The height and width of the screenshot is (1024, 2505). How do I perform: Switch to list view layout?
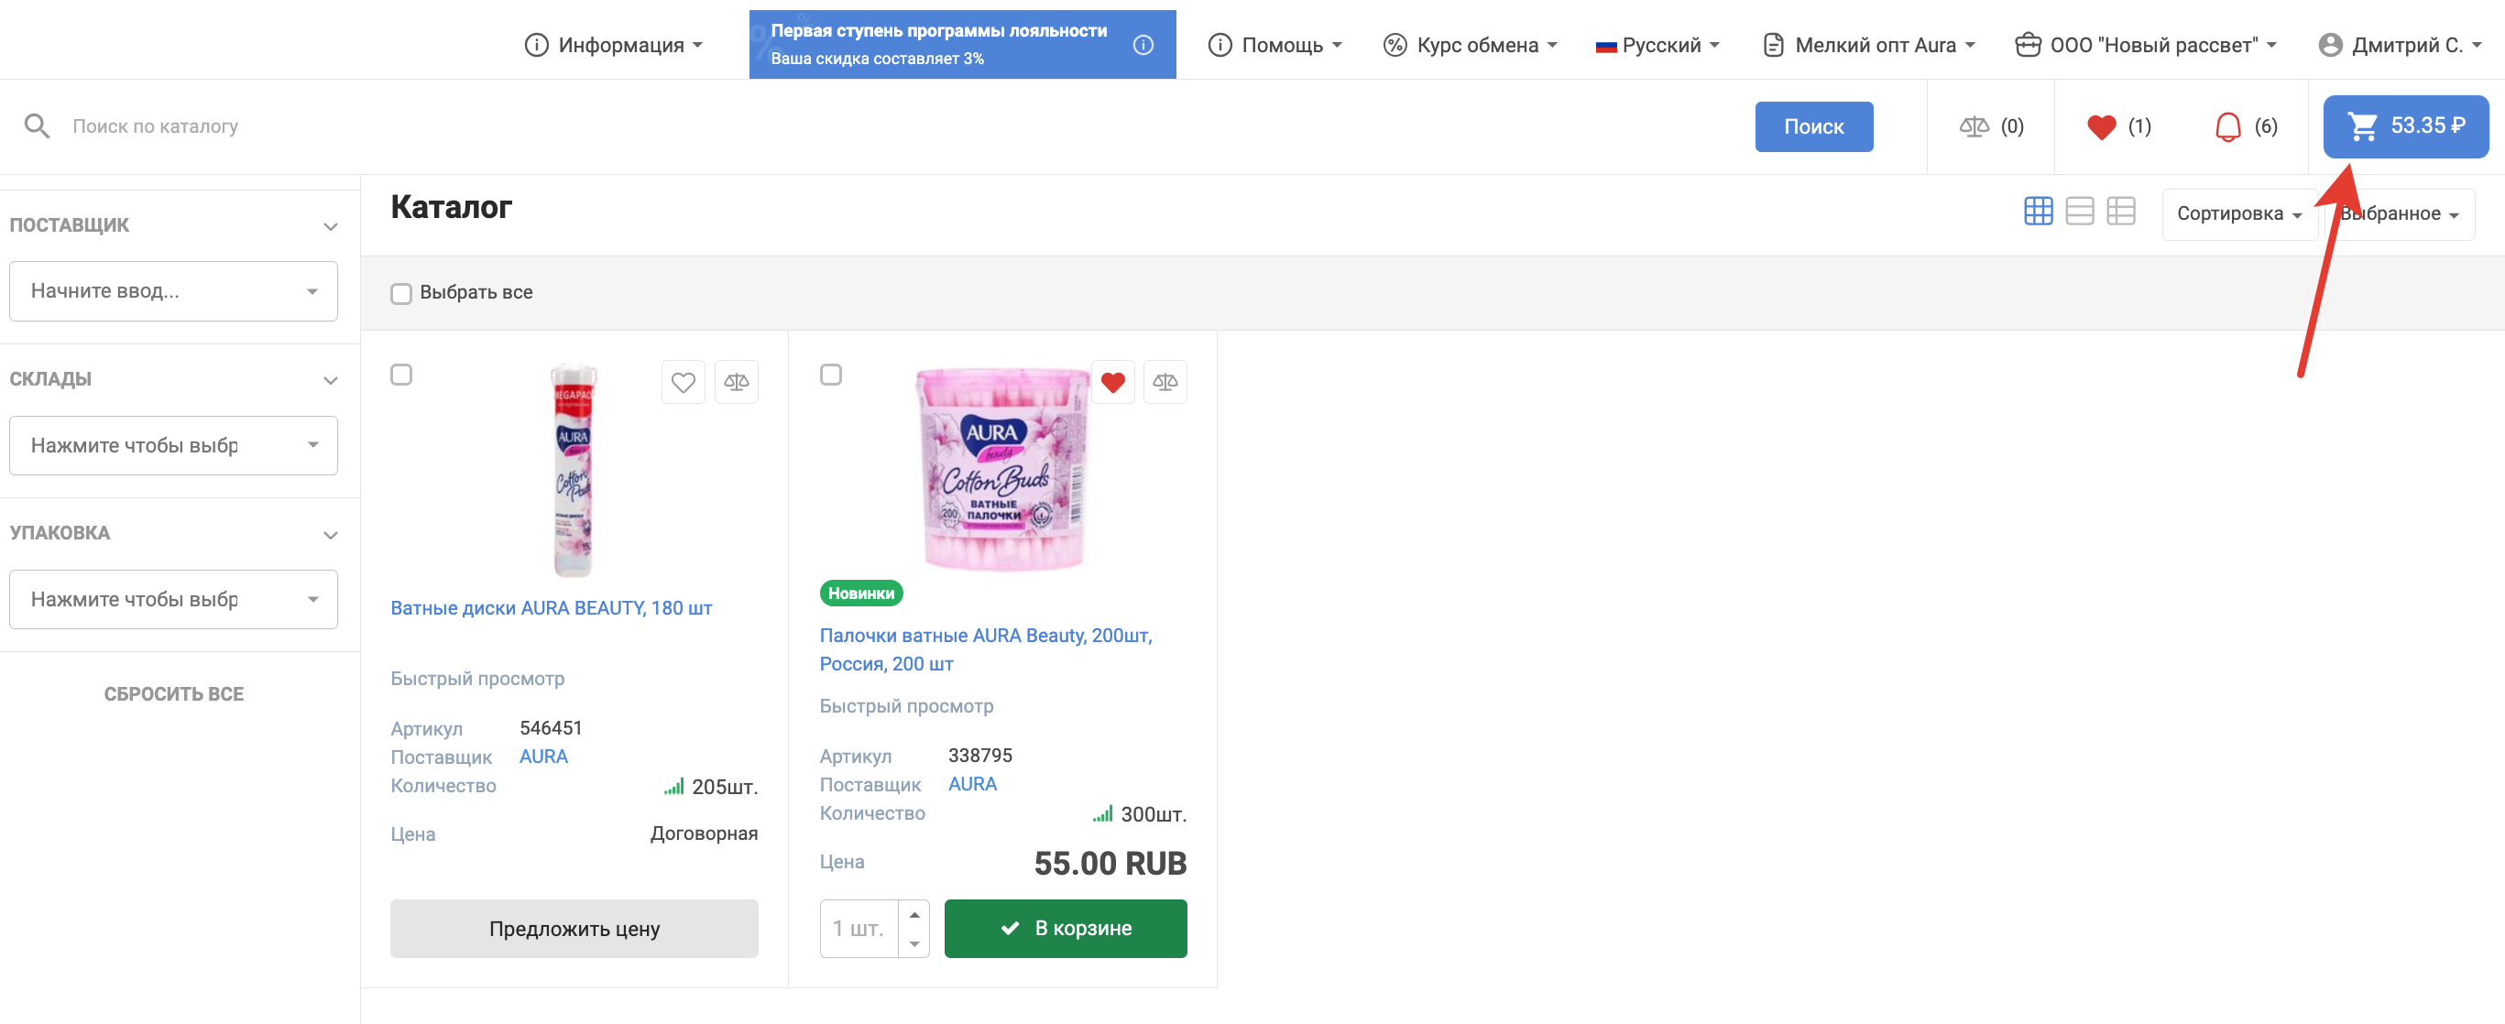click(2079, 212)
